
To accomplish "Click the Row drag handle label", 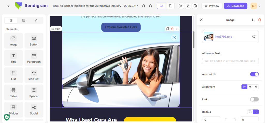I will click(56, 29).
